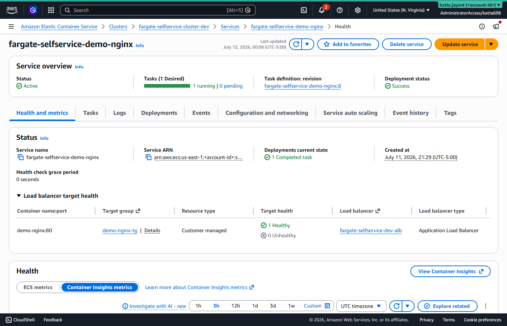Click the Explore related button

[x=448, y=306]
